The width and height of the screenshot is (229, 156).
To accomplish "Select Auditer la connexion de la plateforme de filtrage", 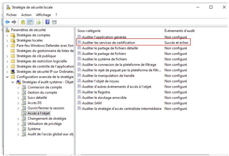I will click(119, 65).
